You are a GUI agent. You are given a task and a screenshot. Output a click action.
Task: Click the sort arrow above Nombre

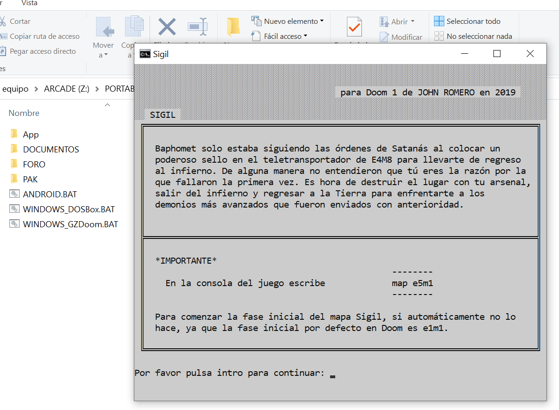pyautogui.click(x=107, y=105)
